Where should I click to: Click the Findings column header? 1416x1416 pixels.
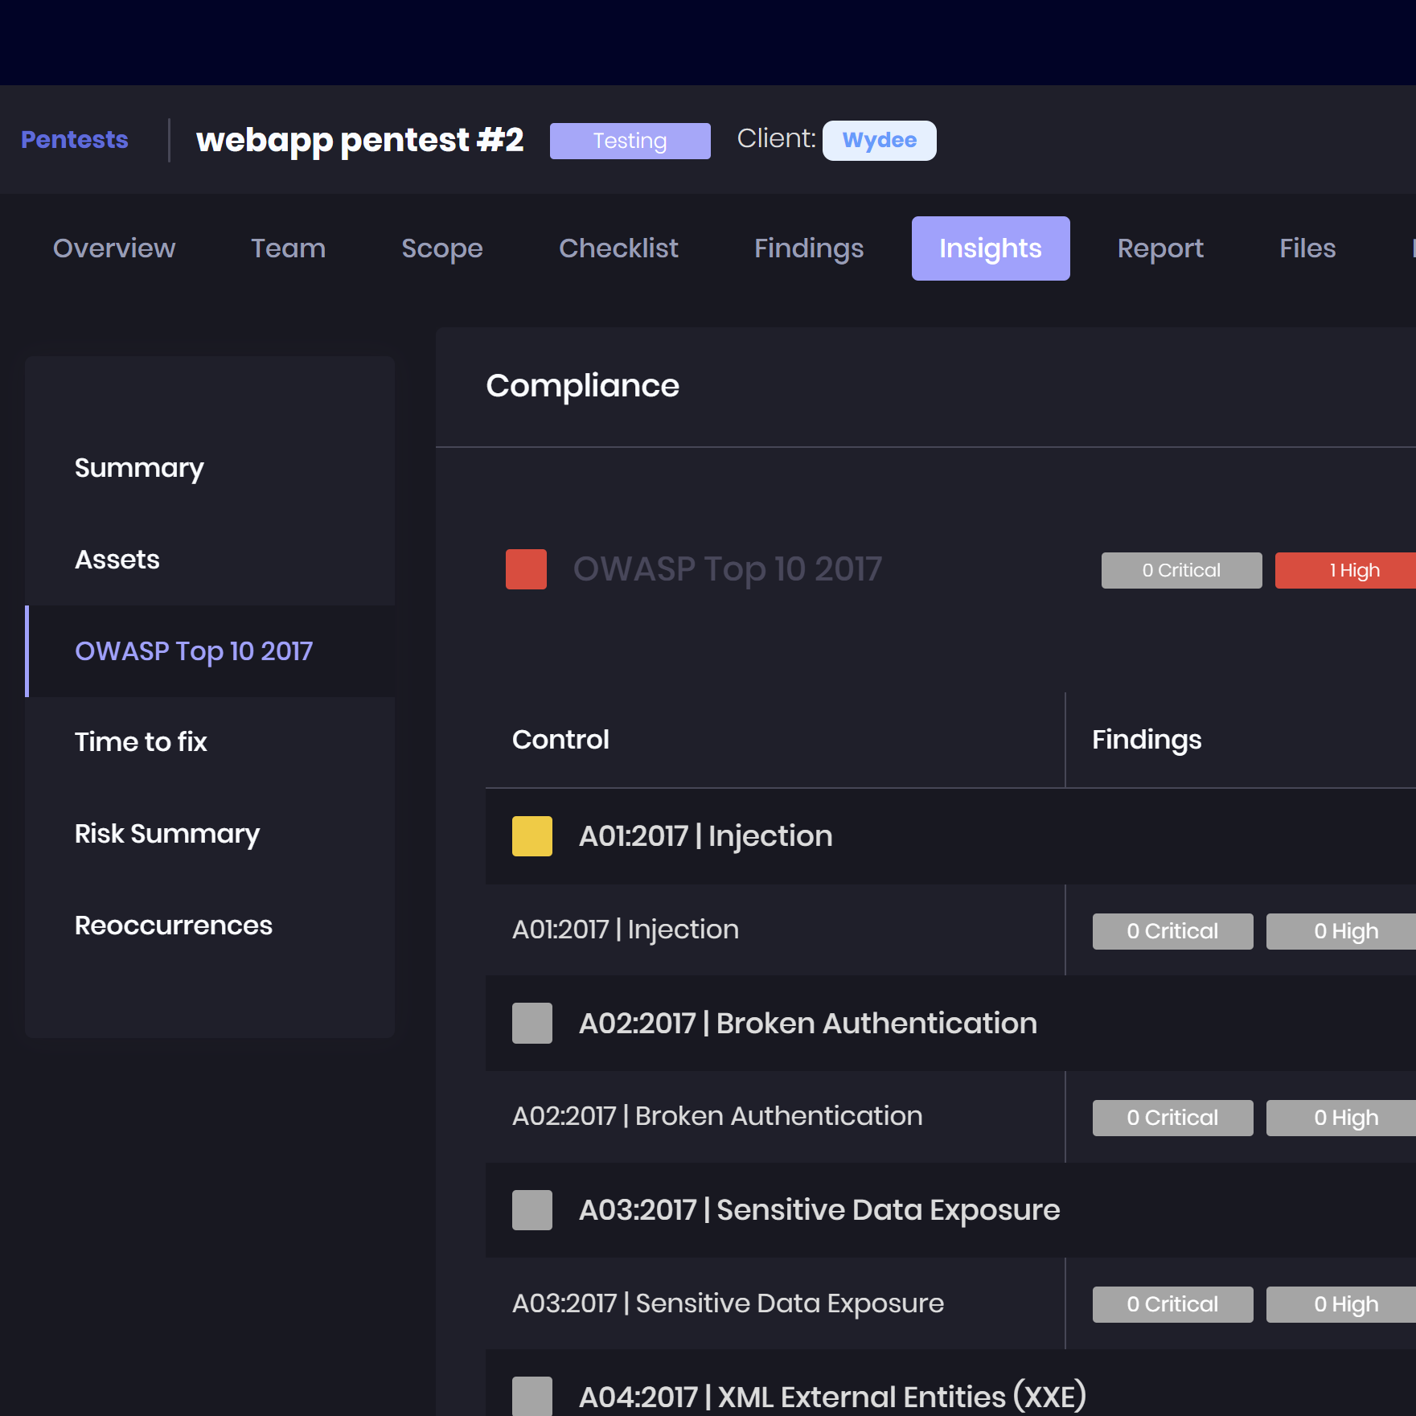[1147, 740]
